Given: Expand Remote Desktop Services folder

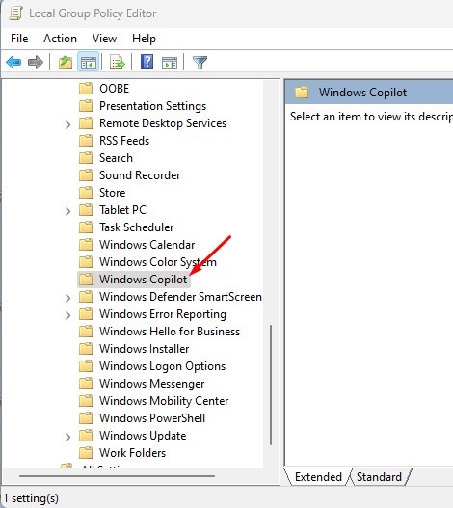Looking at the screenshot, I should 67,124.
